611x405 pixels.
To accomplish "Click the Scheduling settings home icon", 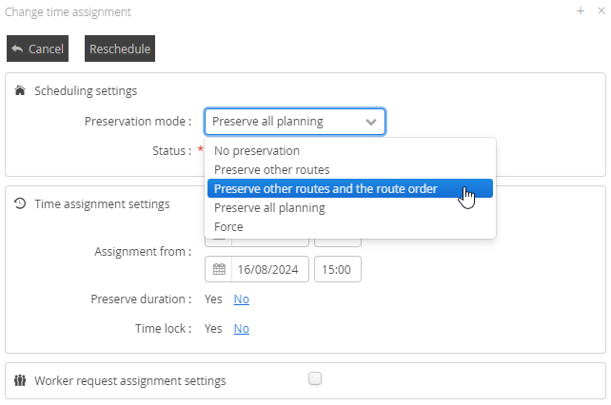I will point(20,91).
